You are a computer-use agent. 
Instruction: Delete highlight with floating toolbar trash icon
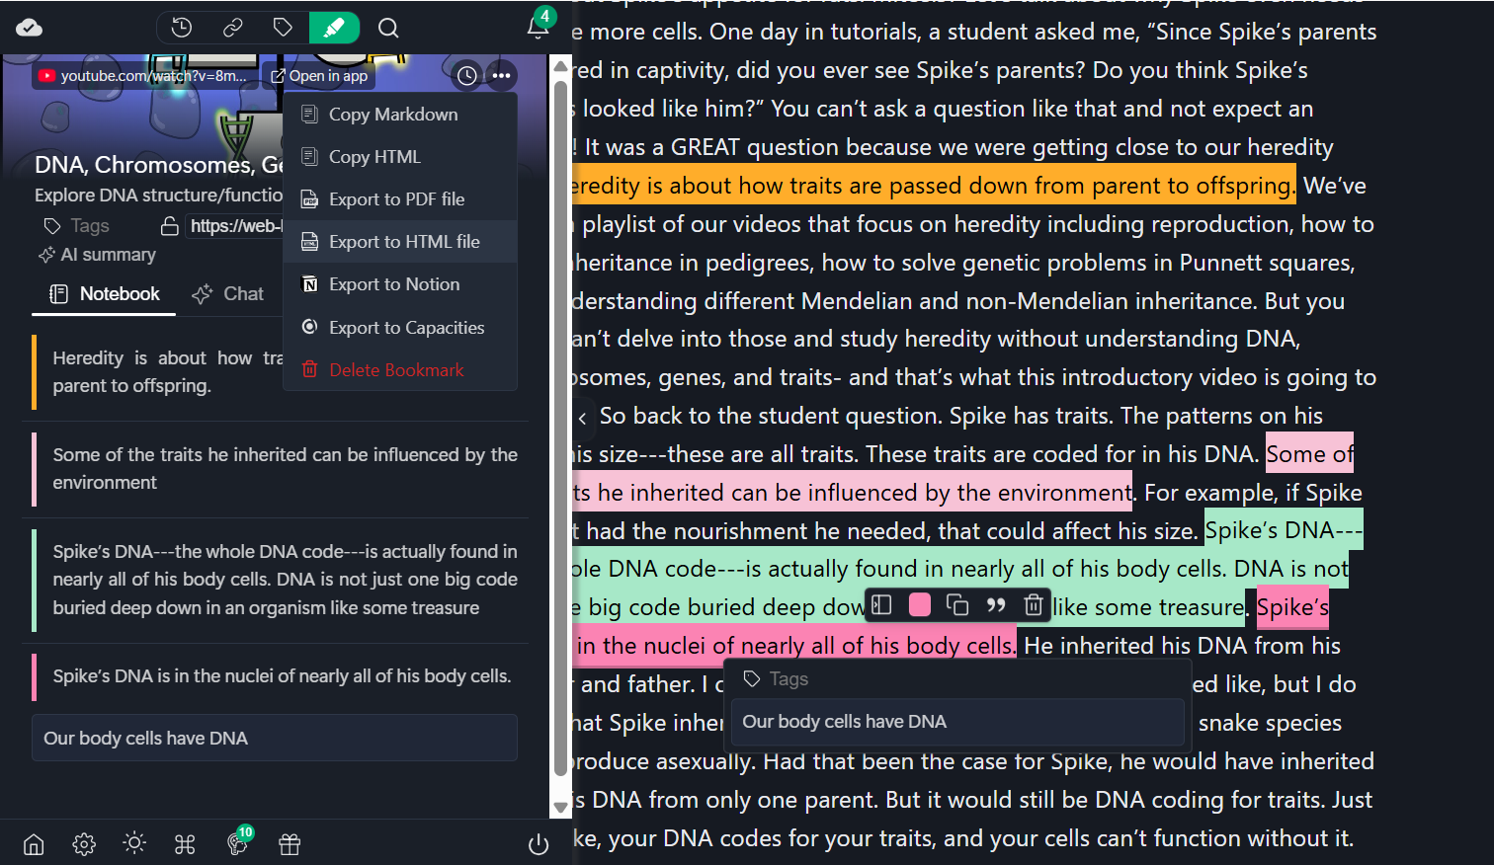point(1033,604)
